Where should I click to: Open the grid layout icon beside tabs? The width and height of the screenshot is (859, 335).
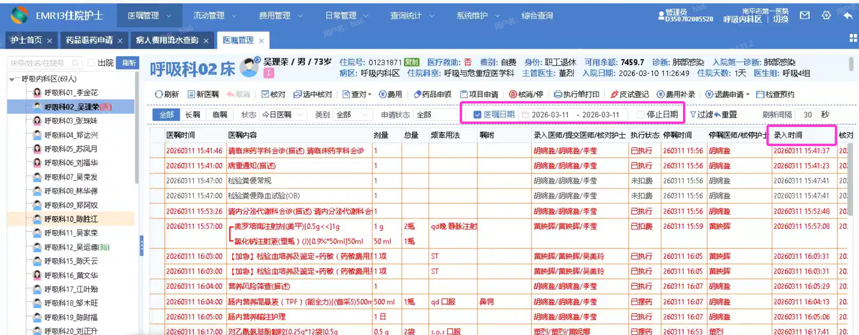[853, 38]
